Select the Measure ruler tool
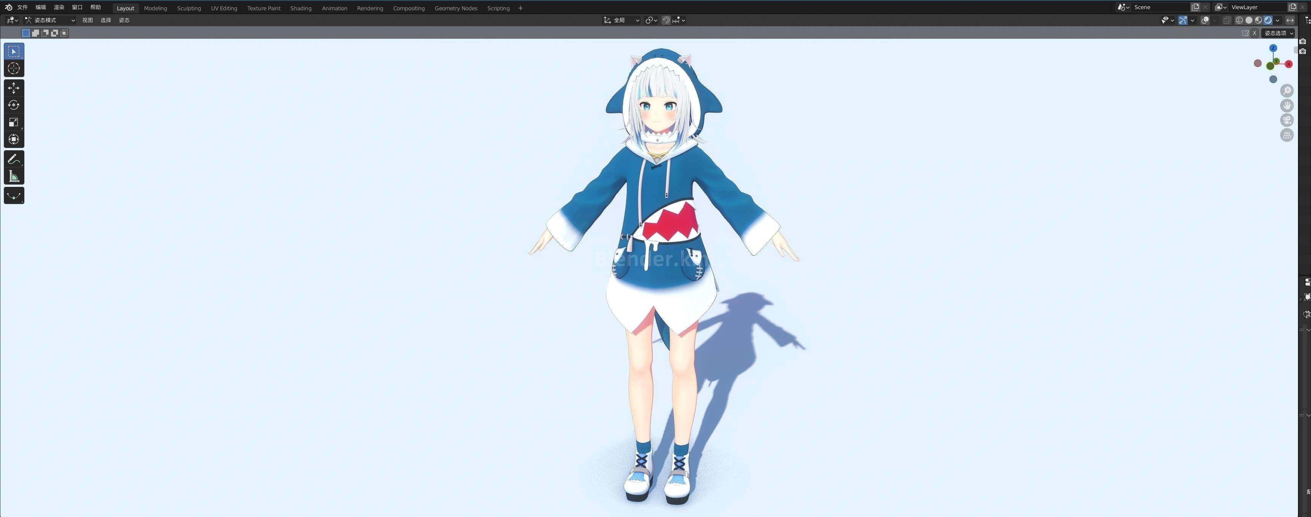This screenshot has height=517, width=1311. (14, 176)
